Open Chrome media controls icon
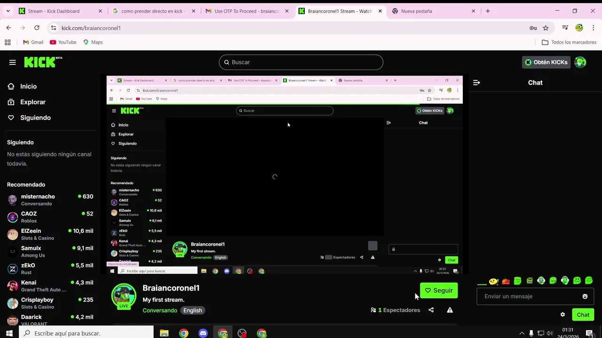 point(565,28)
